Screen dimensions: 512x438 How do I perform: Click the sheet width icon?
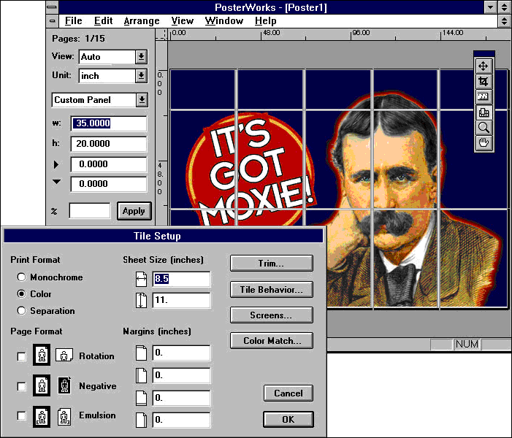coord(142,279)
